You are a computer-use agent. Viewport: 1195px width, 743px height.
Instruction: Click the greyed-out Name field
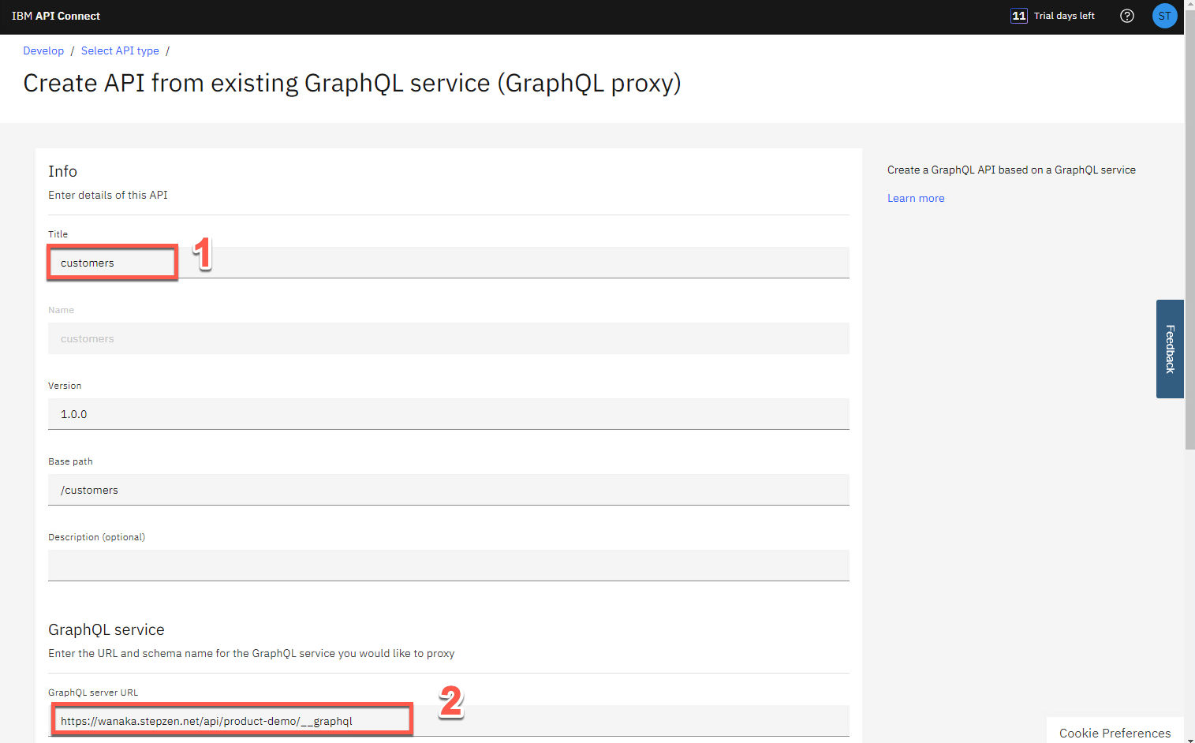click(x=448, y=338)
